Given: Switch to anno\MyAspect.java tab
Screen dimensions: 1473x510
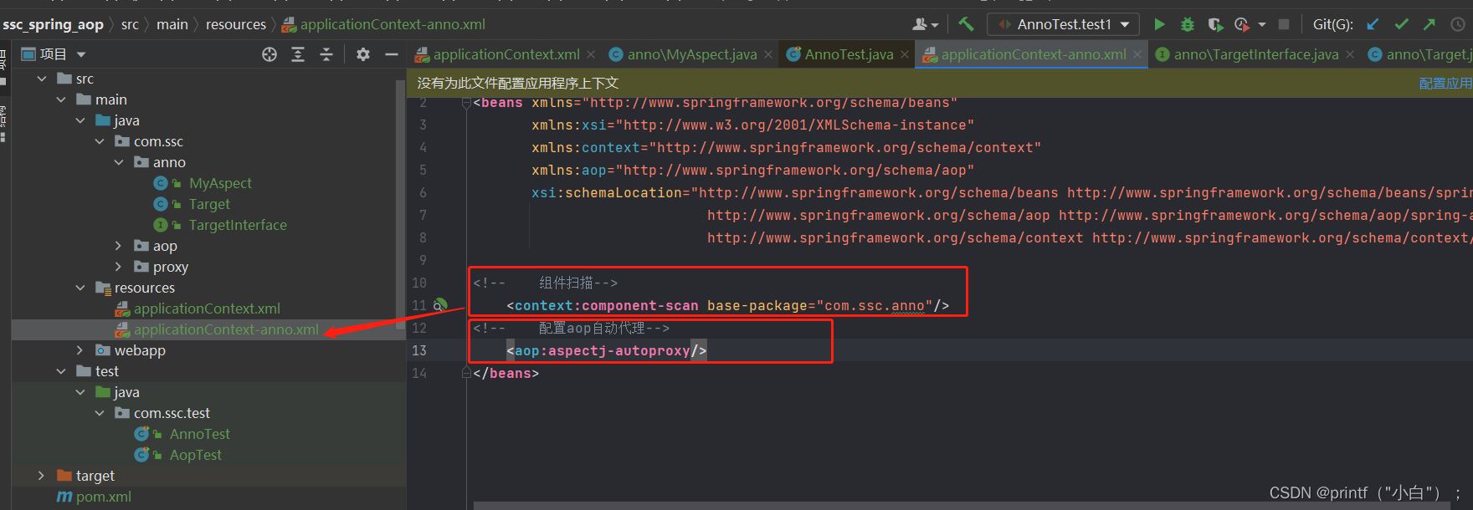Looking at the screenshot, I should [683, 54].
